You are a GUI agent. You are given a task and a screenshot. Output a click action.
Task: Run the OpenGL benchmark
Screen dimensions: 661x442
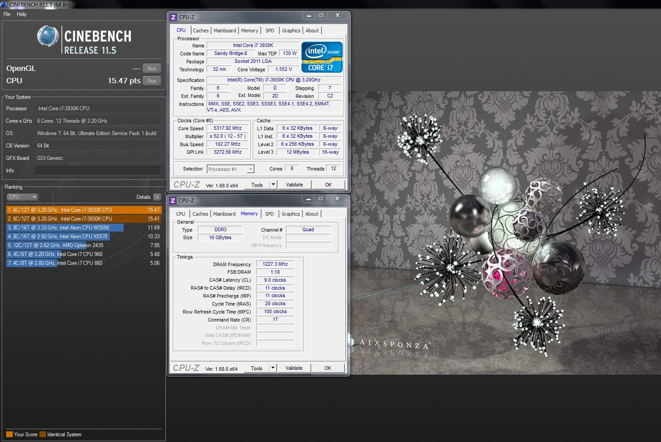[x=152, y=69]
